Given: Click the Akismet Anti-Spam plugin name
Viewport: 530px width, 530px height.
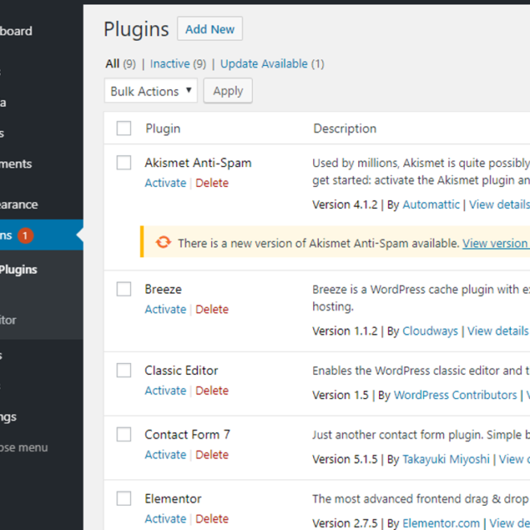Looking at the screenshot, I should [x=198, y=163].
